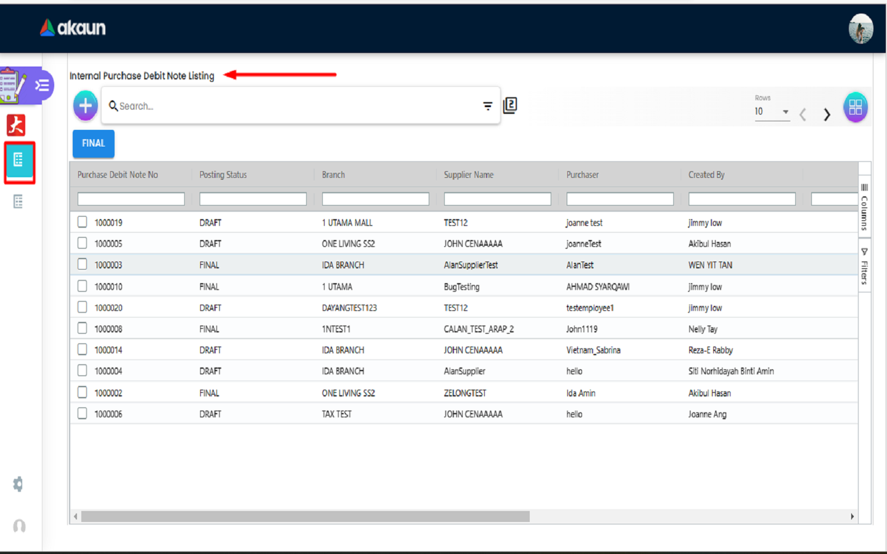Open the Rows per page dropdown

click(x=772, y=111)
